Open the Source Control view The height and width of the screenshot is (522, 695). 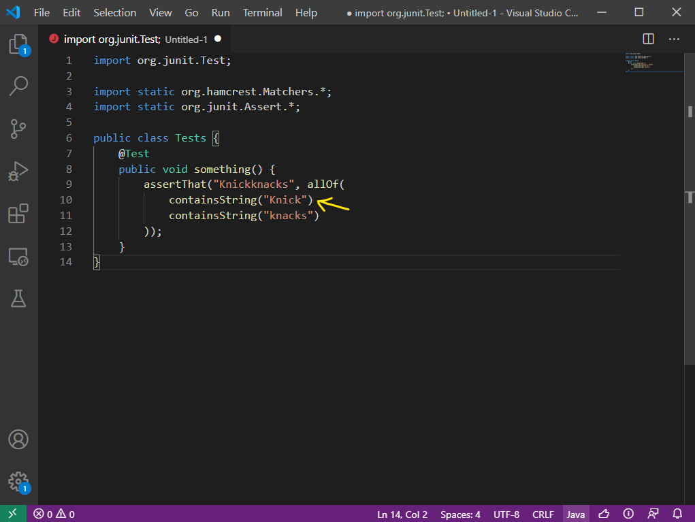tap(18, 129)
